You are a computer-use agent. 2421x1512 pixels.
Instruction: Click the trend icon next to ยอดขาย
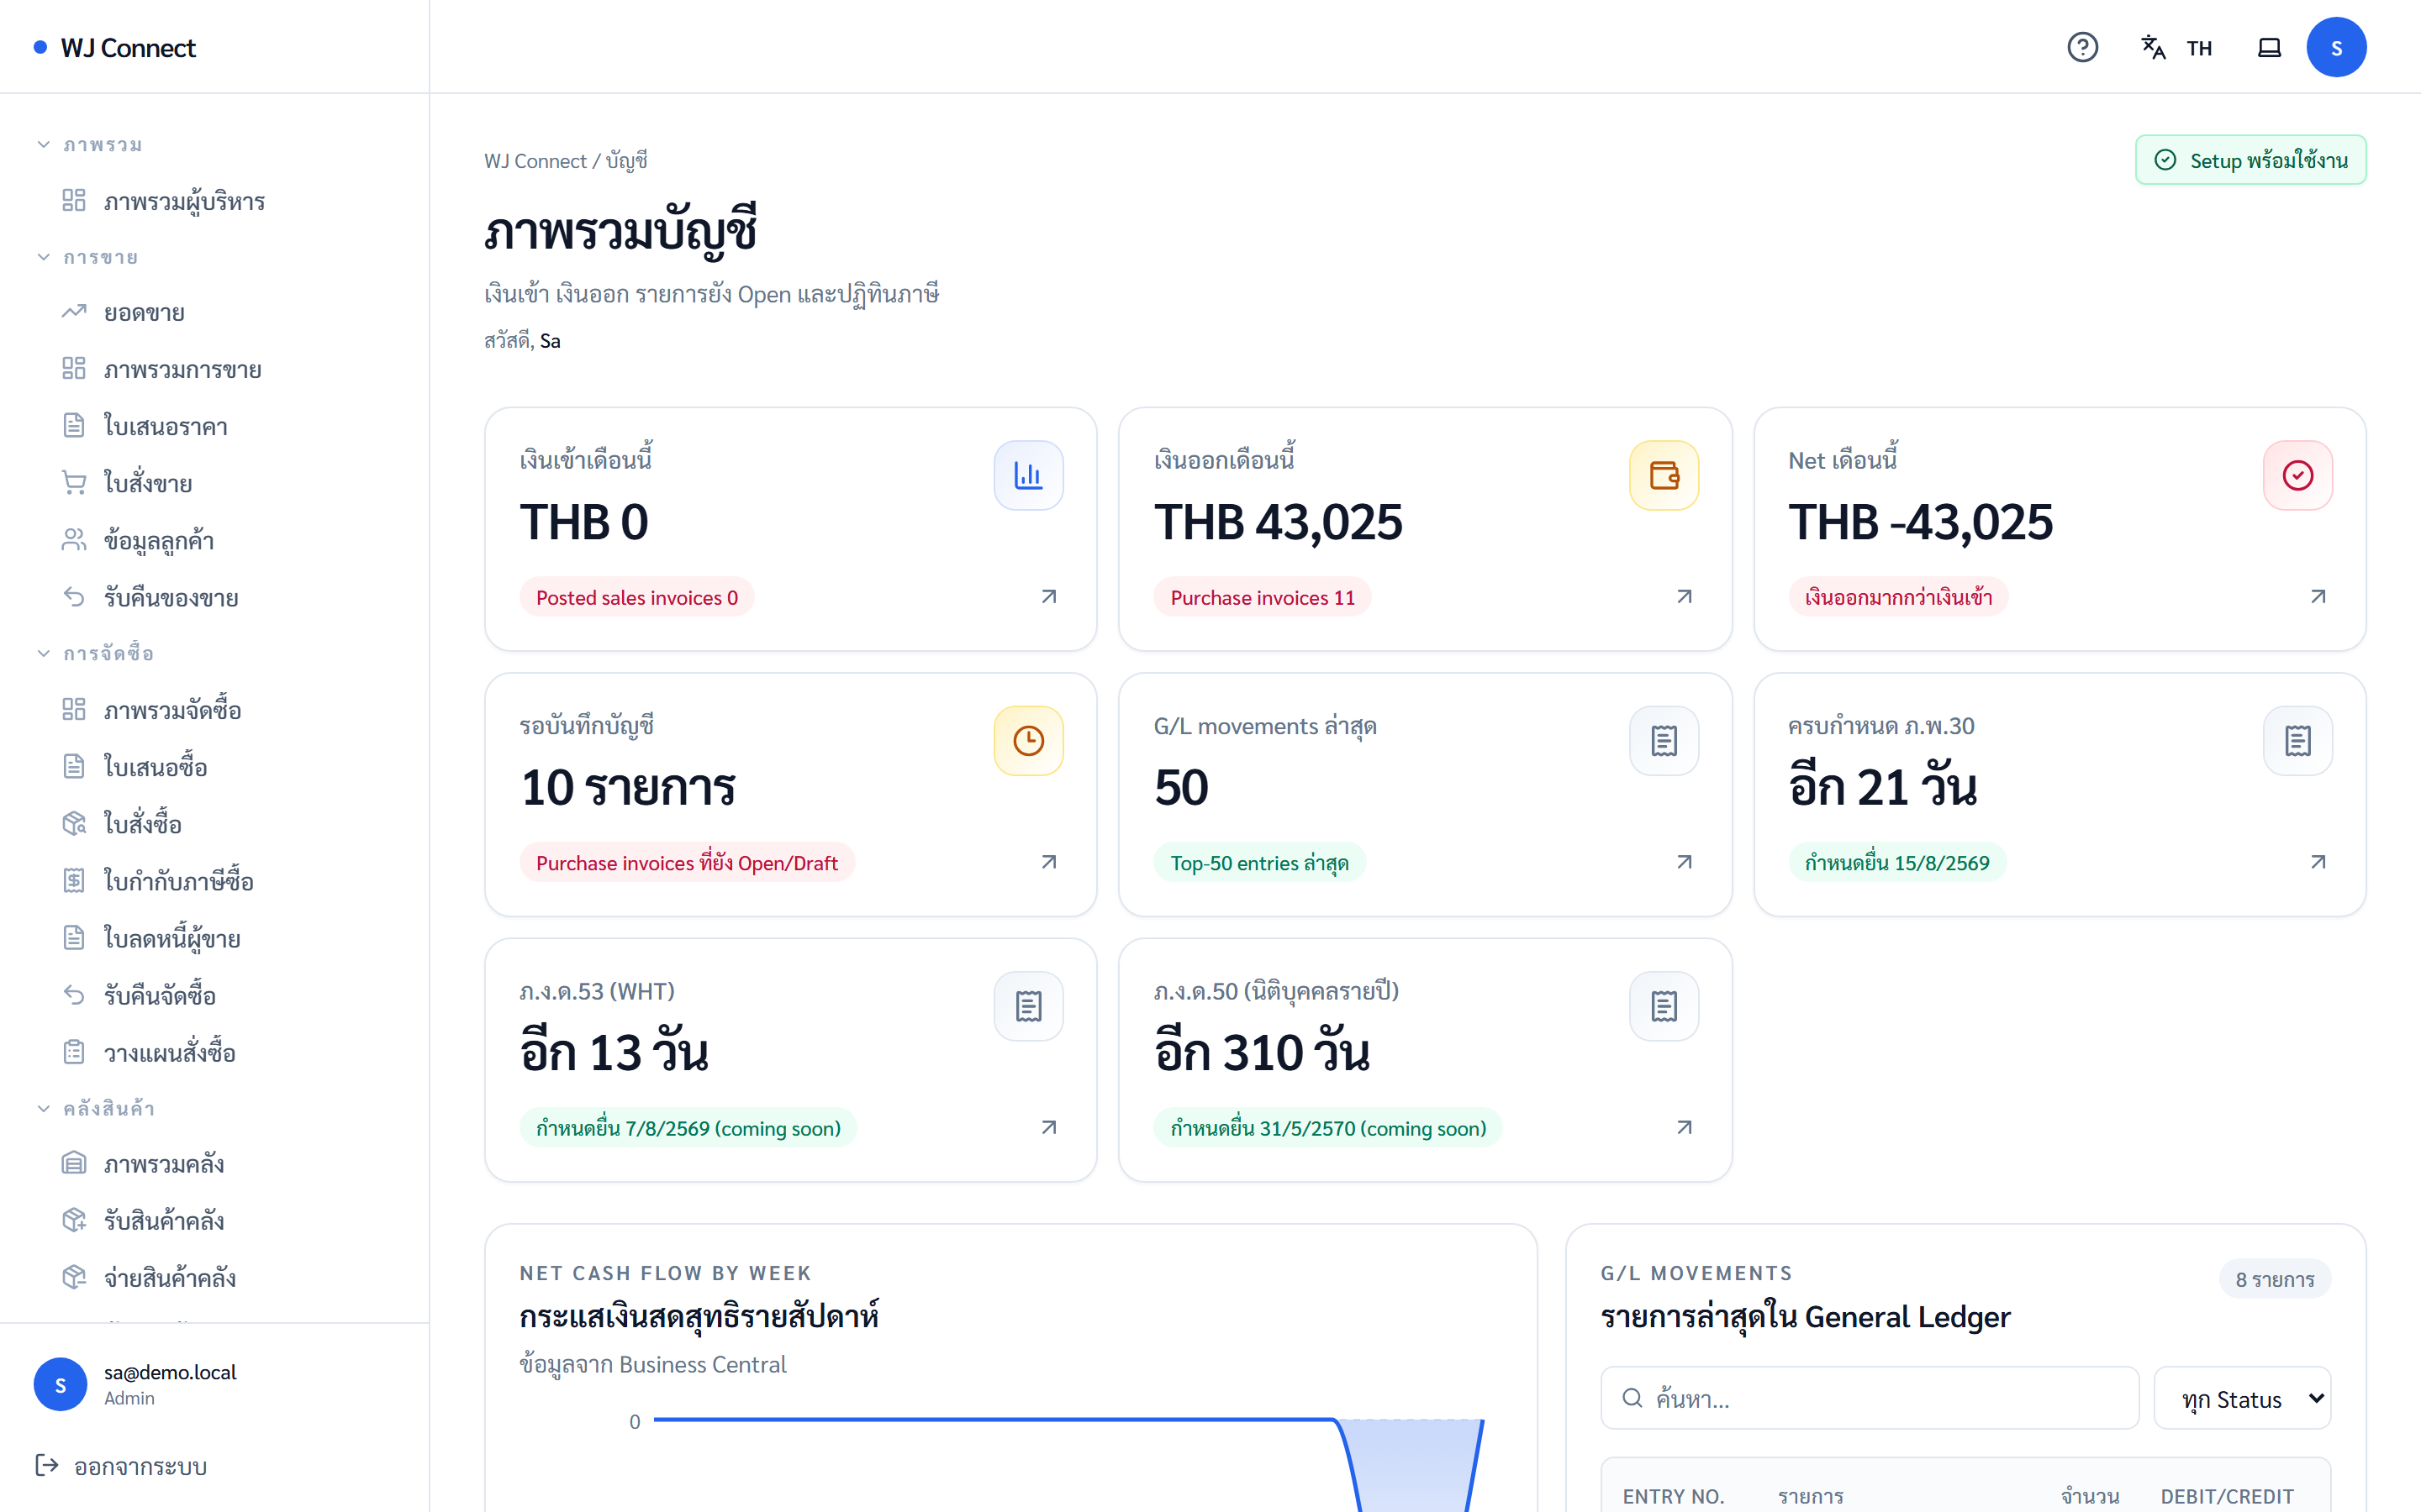coord(74,312)
